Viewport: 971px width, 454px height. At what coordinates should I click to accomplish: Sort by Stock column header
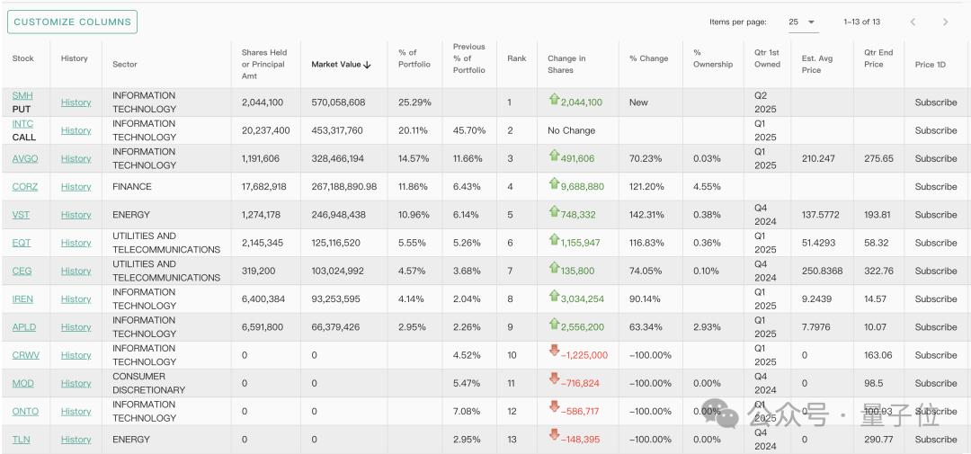coord(22,58)
